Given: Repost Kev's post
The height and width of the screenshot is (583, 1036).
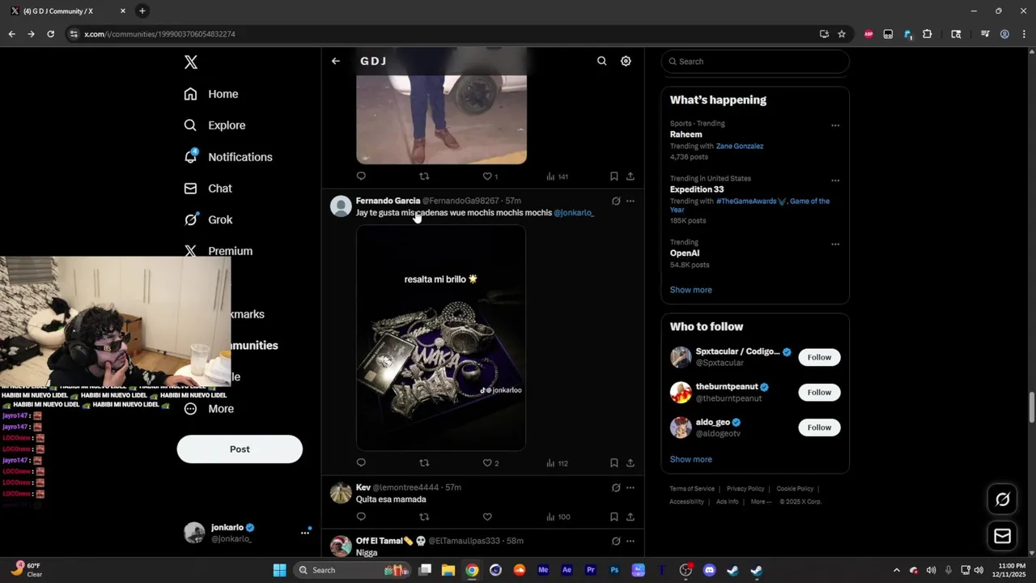Looking at the screenshot, I should coord(424,517).
